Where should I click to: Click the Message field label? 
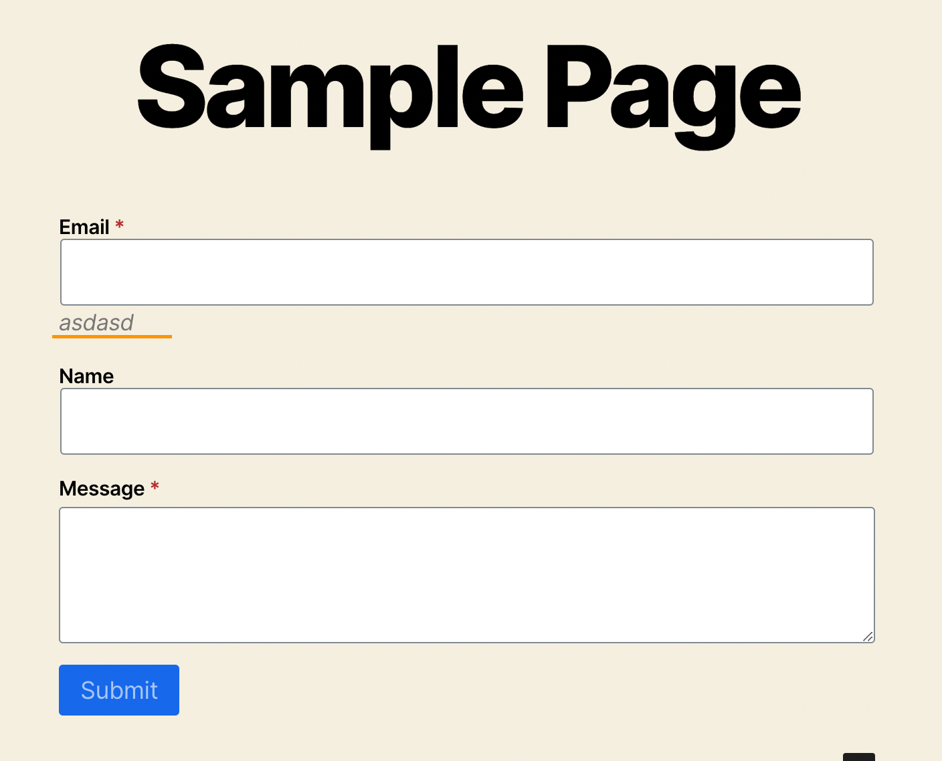point(103,489)
